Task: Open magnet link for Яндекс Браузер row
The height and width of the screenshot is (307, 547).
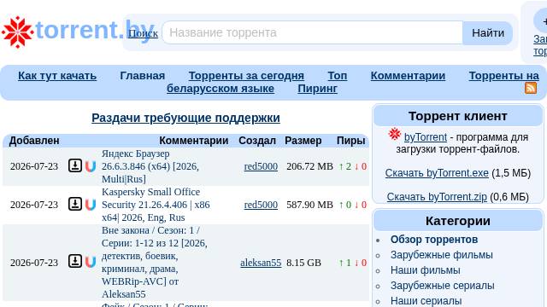Action: [91, 166]
